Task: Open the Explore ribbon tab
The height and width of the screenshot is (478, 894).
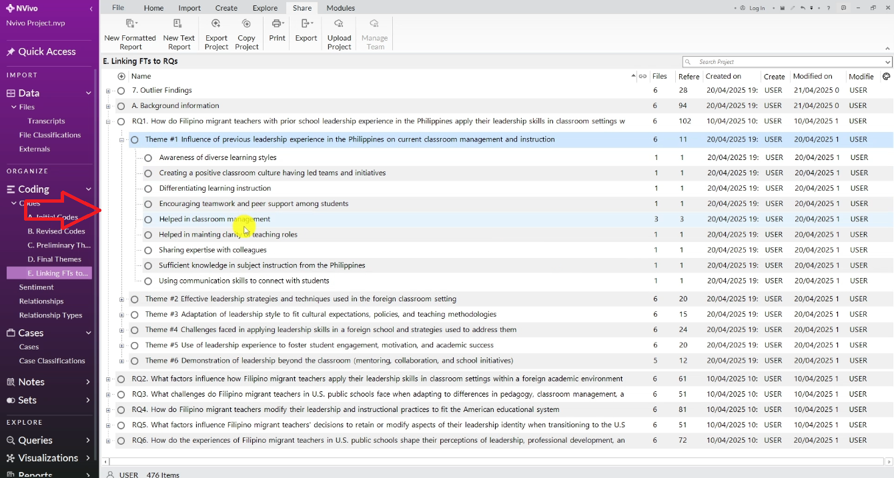Action: coord(265,8)
